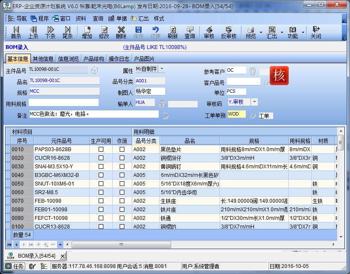The width and height of the screenshot is (350, 274).
Task: Check 作废 for row B3GBC-M6XM32-B
Action: click(122, 175)
